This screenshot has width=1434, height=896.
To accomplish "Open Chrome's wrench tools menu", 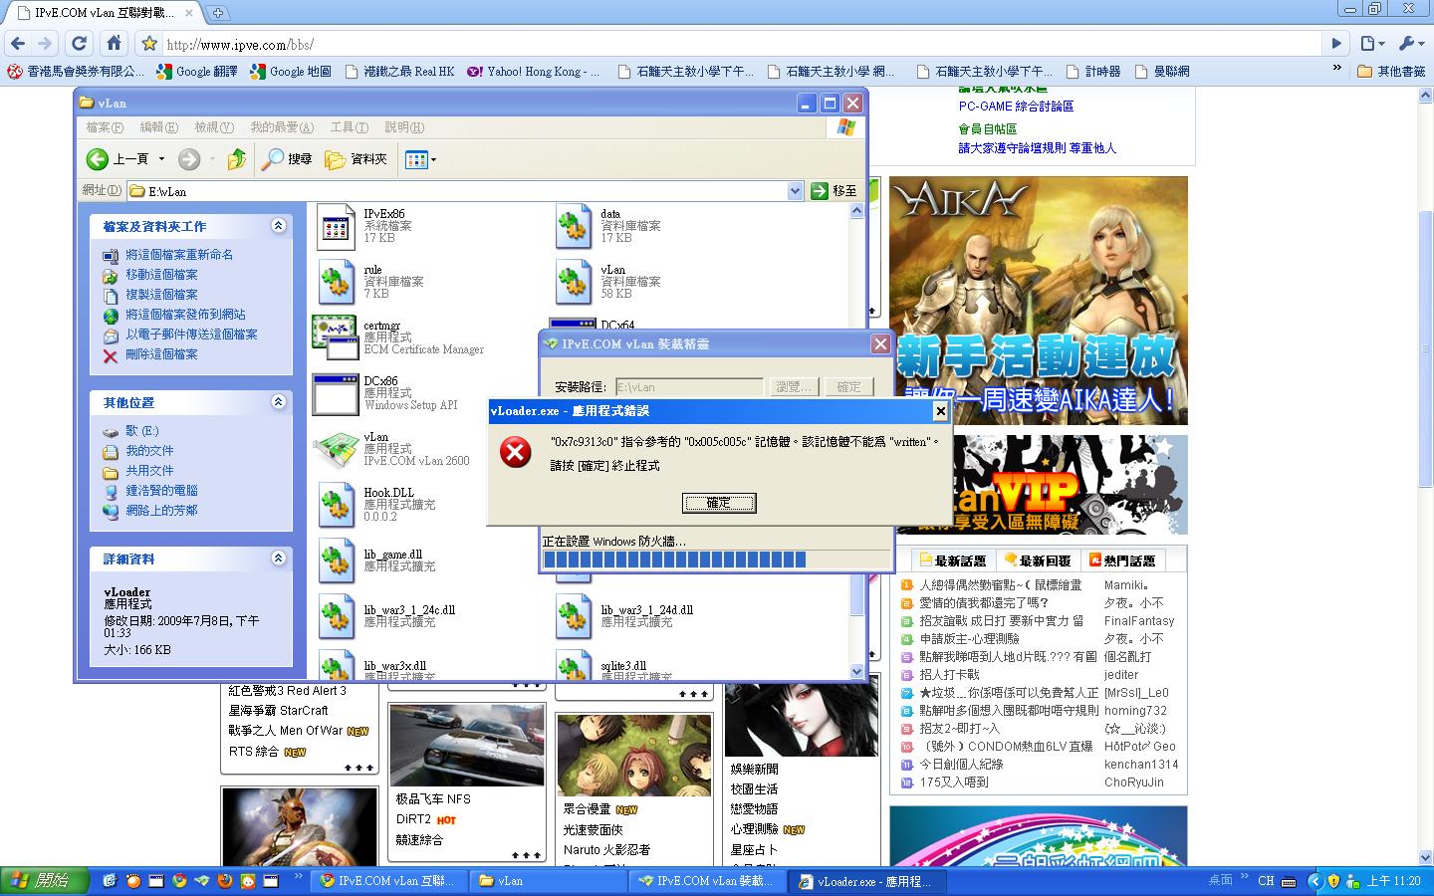I will (1411, 43).
